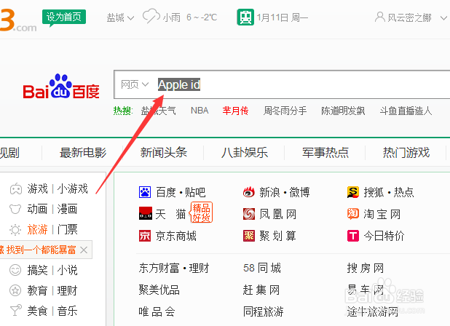Close the 找到一个都能暴富 promo banner
This screenshot has width=450, height=326.
pos(84,250)
